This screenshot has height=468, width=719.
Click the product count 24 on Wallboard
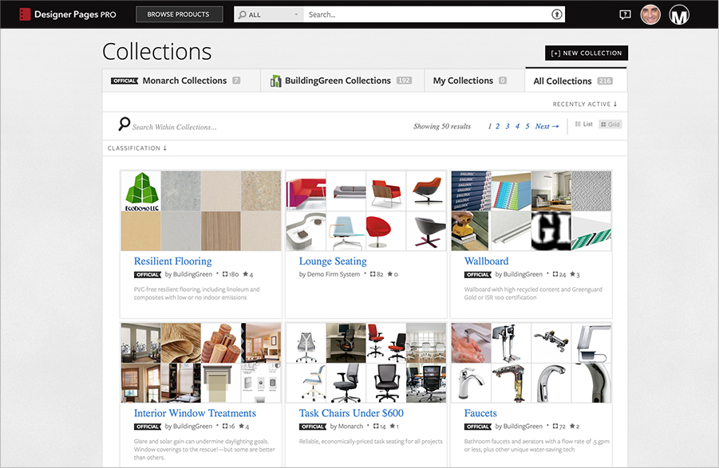click(559, 274)
